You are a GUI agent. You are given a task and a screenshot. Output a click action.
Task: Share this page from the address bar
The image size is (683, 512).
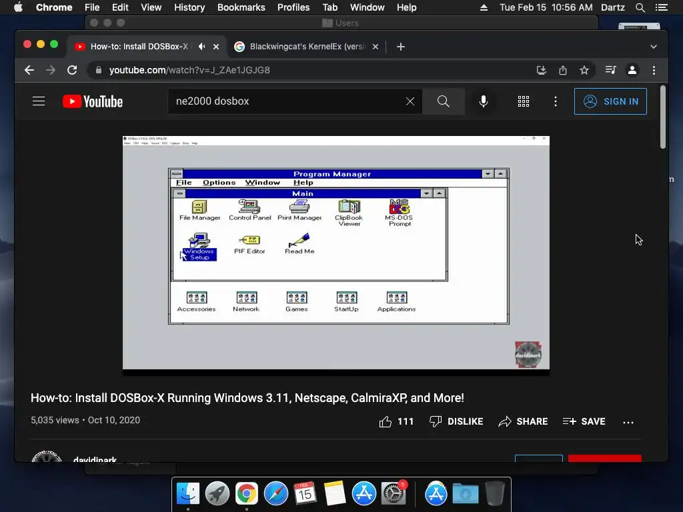click(x=563, y=70)
